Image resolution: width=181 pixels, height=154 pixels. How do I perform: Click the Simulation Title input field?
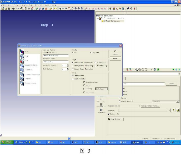click(x=56, y=55)
